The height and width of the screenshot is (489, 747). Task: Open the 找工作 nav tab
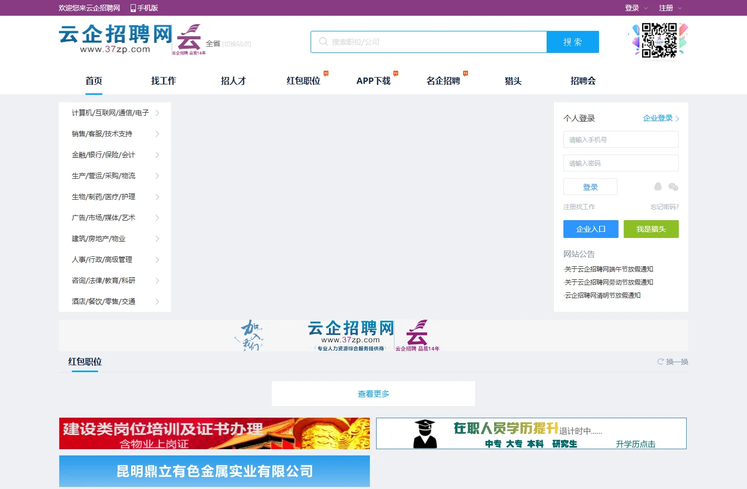pyautogui.click(x=164, y=81)
